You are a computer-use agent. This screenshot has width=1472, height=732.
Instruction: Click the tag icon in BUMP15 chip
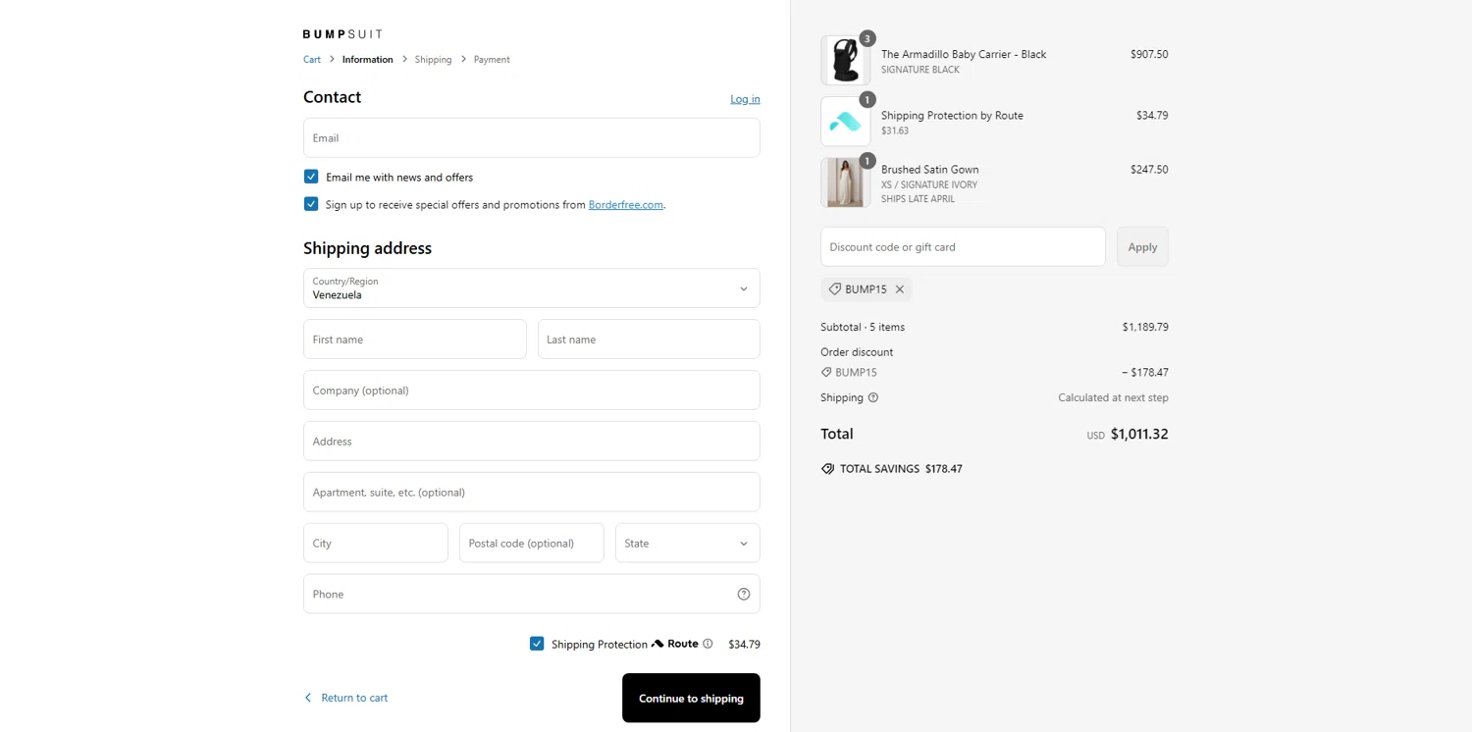(834, 289)
